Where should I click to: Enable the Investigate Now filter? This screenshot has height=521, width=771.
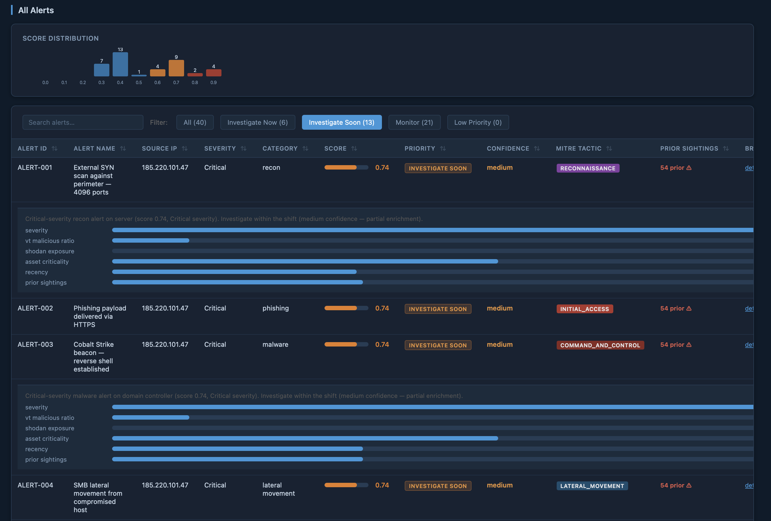pyautogui.click(x=258, y=122)
